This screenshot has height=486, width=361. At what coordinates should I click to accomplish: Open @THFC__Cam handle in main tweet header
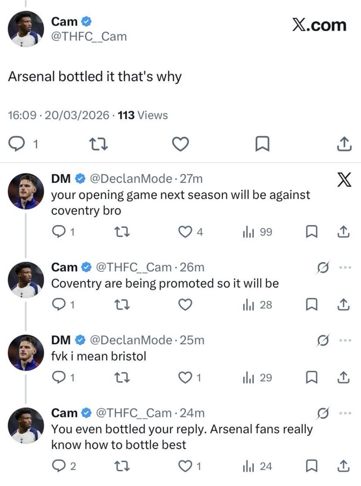(x=89, y=37)
